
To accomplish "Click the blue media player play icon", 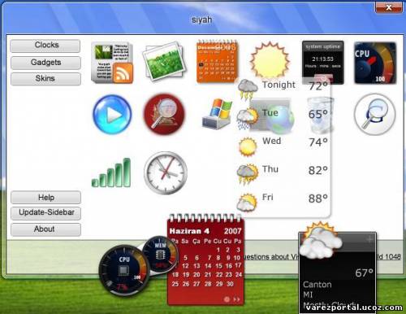I will (x=112, y=114).
